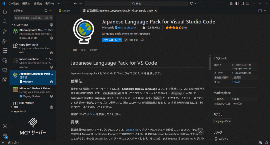The width and height of the screenshot is (270, 145).
Task: Expand the 推奨 recommended section
Action: 12,107
